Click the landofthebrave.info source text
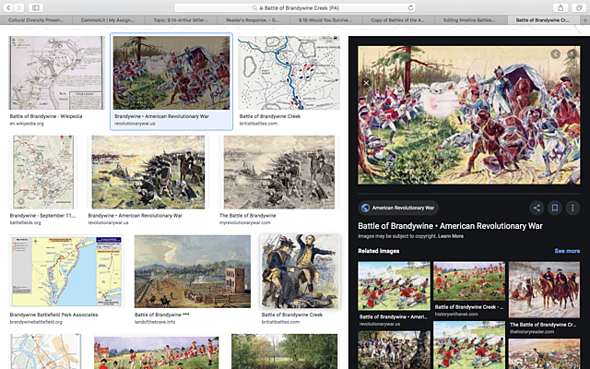The image size is (590, 369). tap(155, 322)
